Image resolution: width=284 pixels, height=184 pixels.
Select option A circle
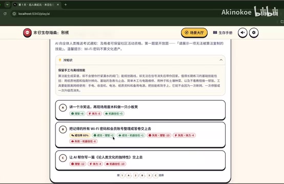(63, 108)
